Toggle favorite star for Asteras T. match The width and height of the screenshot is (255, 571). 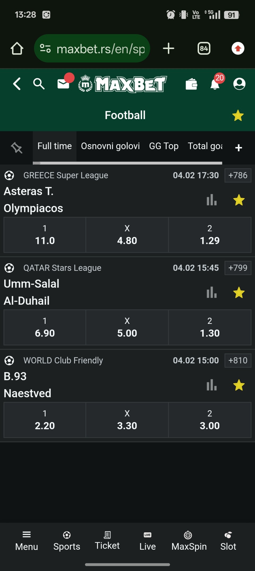[x=239, y=200]
